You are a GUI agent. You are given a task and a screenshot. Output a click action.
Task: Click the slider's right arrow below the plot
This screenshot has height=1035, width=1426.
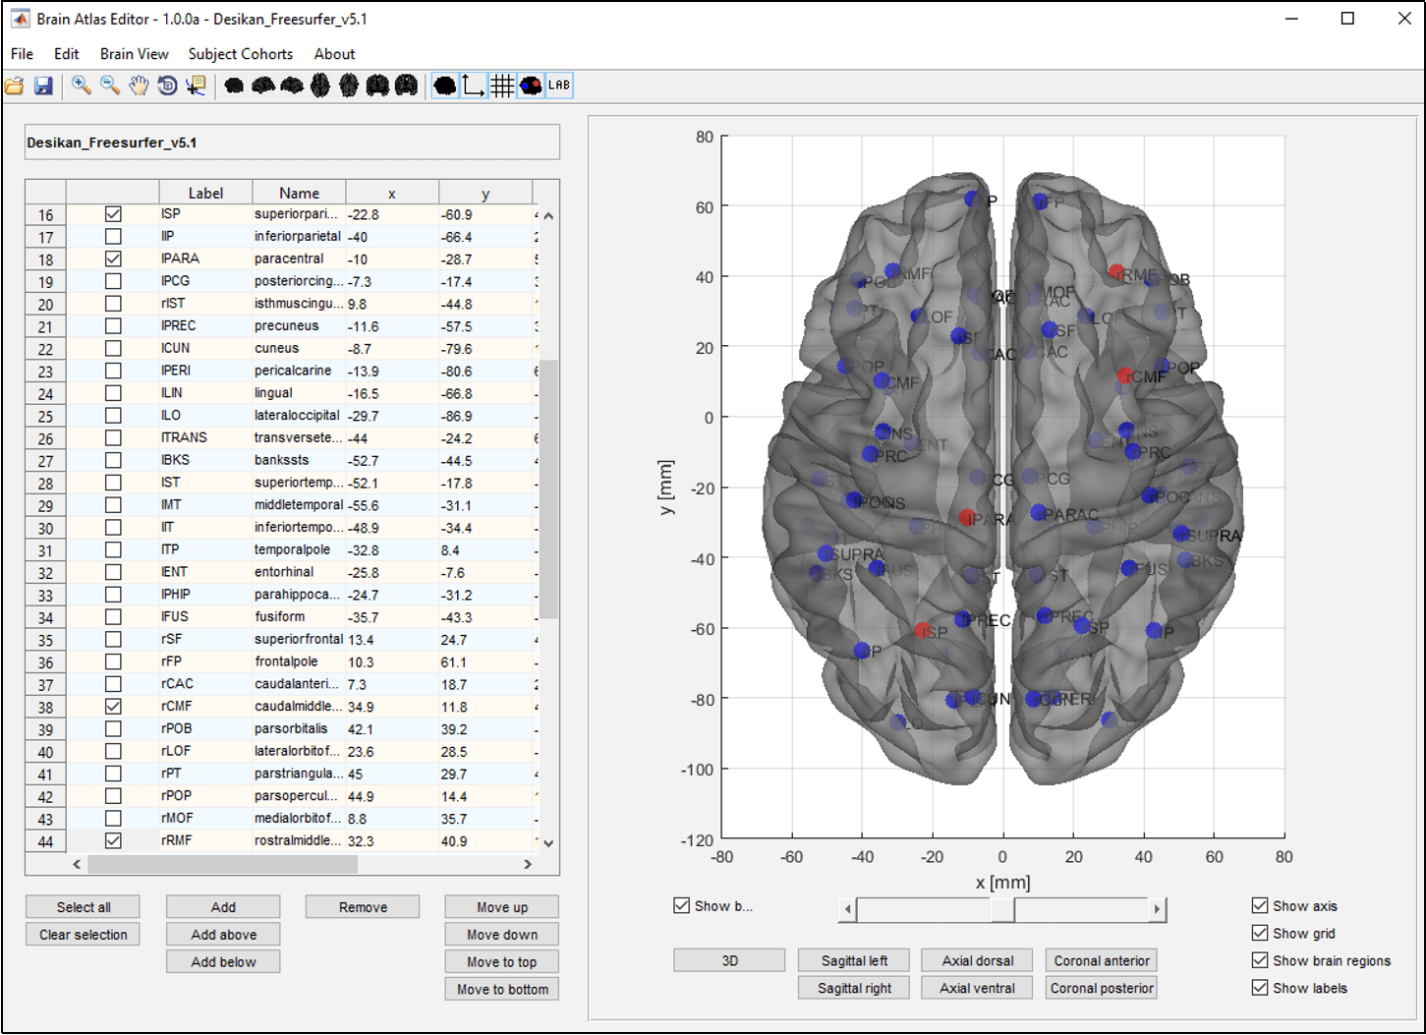click(x=1157, y=909)
